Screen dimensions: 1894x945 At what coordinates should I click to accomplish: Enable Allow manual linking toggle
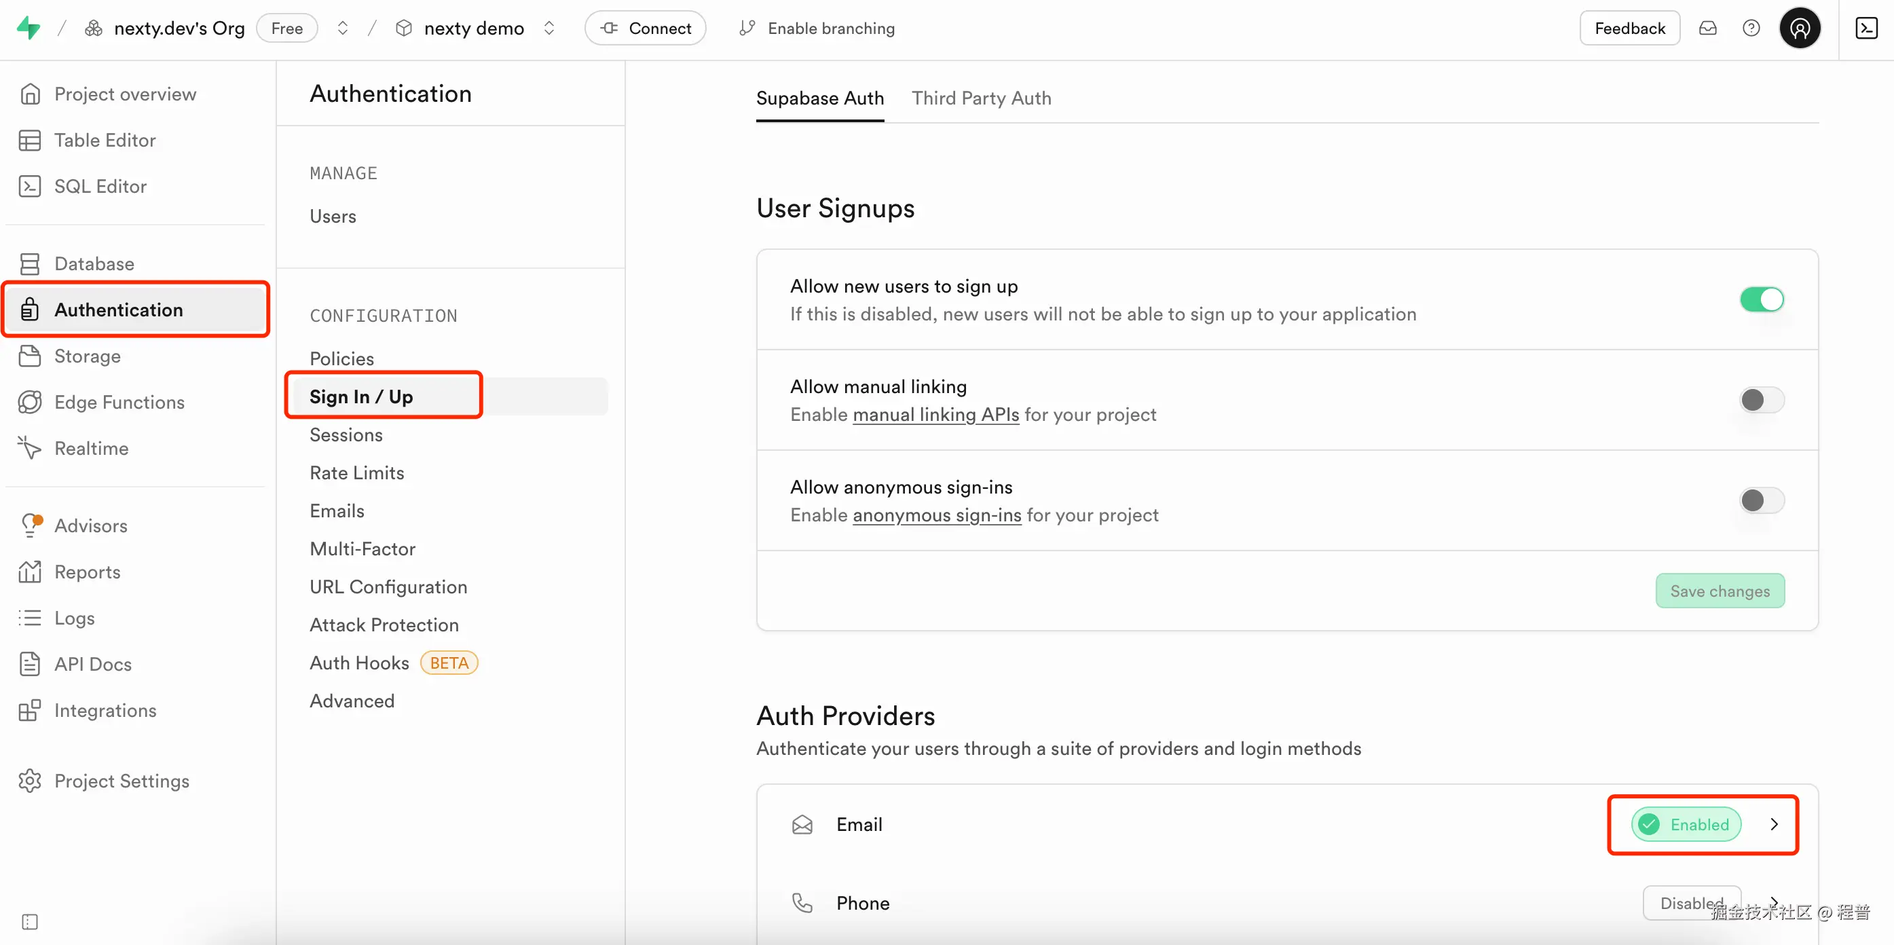coord(1761,399)
